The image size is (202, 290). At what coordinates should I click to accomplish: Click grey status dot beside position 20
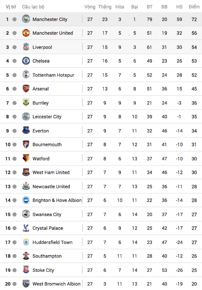[x=15, y=284]
